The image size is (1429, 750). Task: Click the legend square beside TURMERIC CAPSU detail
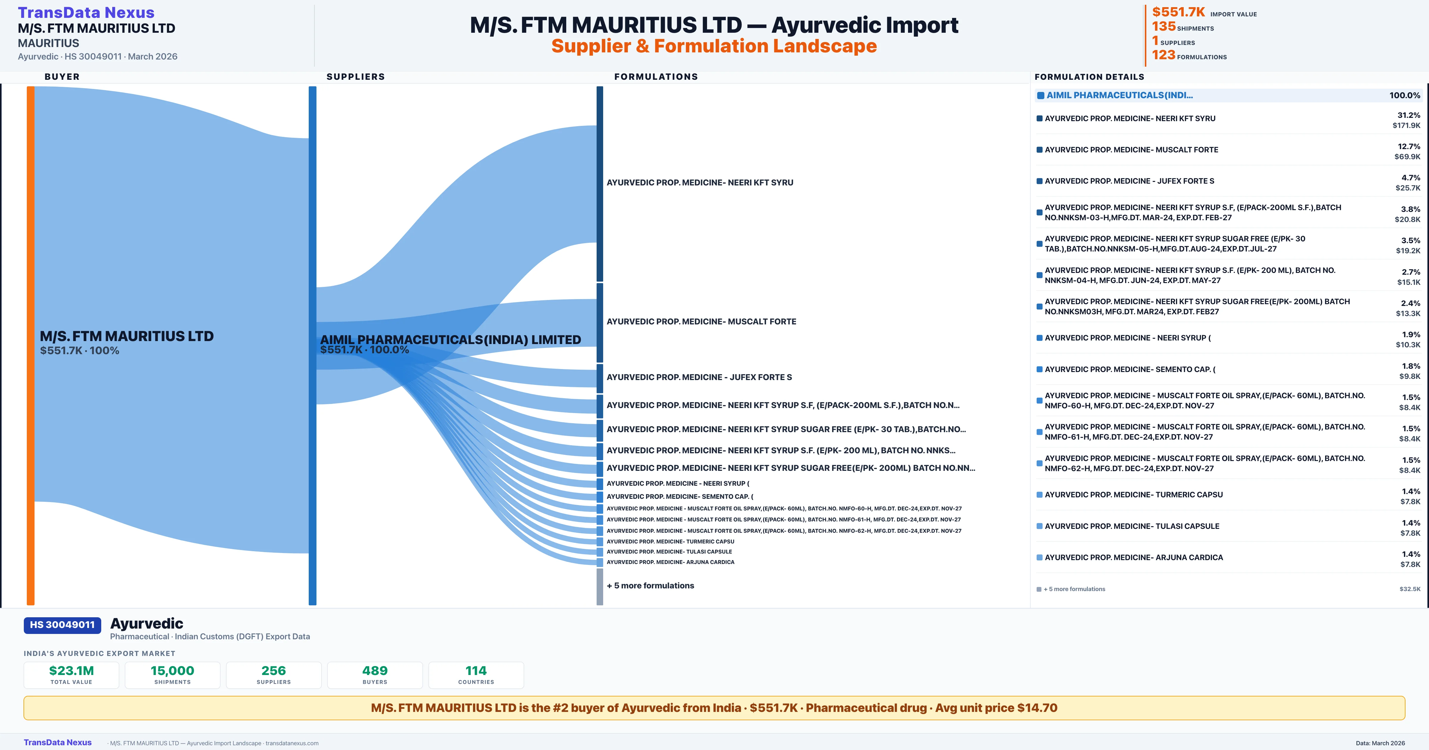tap(1040, 495)
